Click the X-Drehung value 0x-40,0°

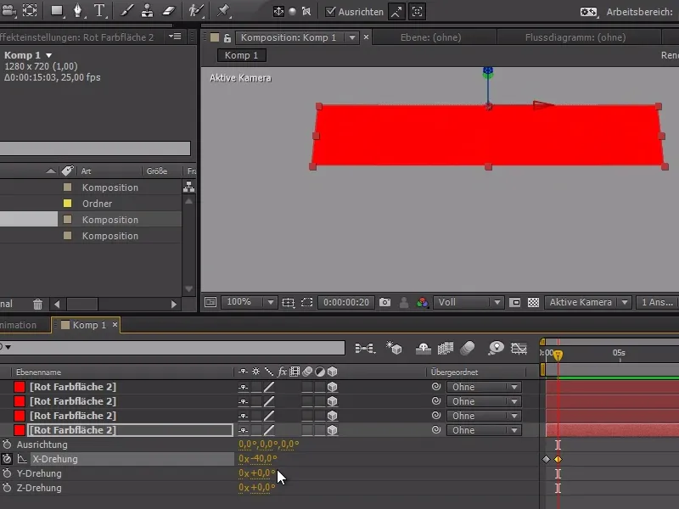tap(258, 459)
